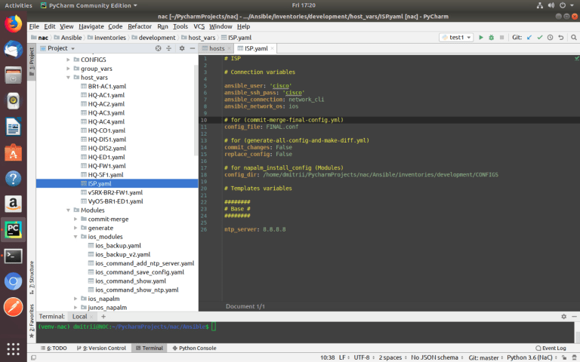580x362 pixels.
Task: Click the inspection status checkmark in editor
Action: [x=577, y=58]
